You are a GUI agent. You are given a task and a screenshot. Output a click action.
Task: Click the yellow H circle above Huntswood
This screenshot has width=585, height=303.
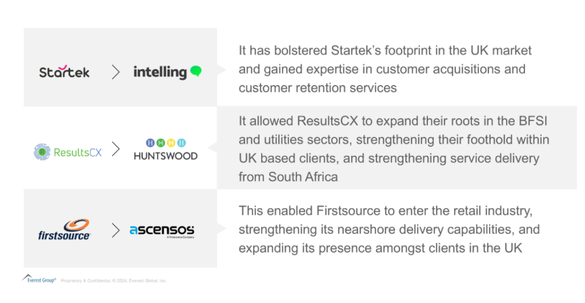171,143
